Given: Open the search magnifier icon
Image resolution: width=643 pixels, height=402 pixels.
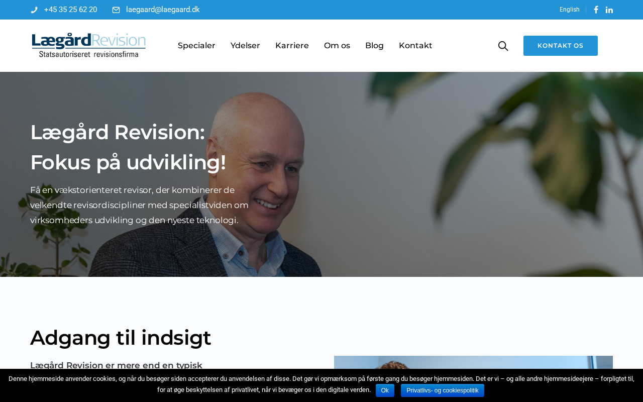Looking at the screenshot, I should point(503,46).
